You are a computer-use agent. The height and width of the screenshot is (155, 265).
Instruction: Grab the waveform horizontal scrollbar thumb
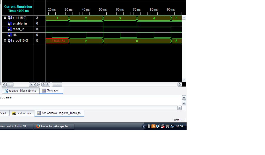click(x=57, y=84)
